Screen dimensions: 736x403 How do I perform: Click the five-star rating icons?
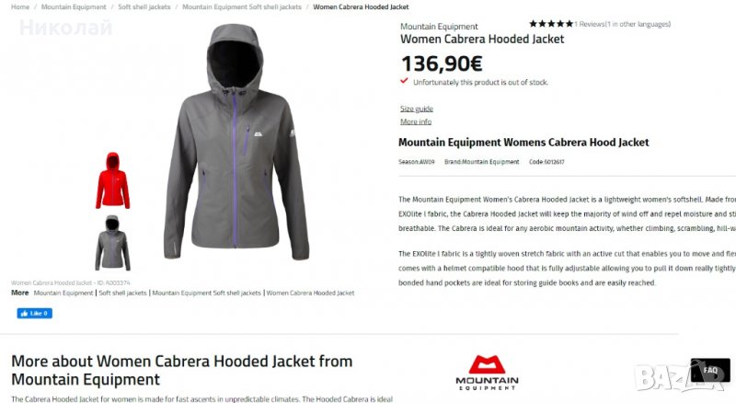[551, 24]
